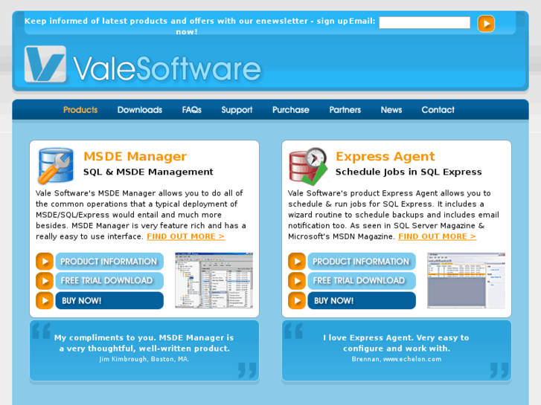Click Express Agent Free Trial Download button
541x405 pixels.
[362, 281]
